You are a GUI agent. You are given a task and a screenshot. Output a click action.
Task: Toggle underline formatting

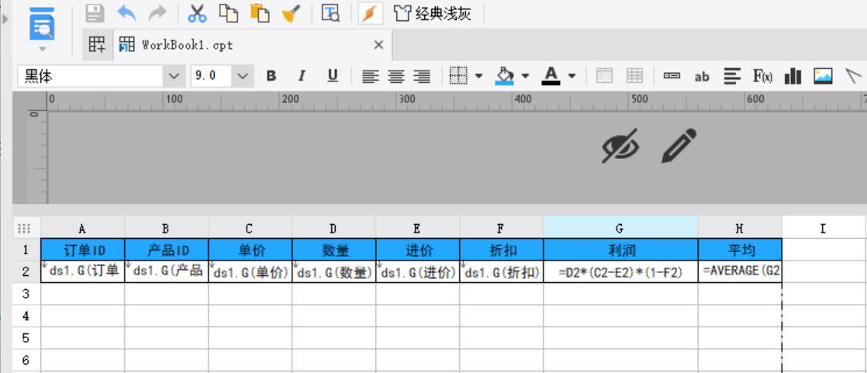tap(333, 76)
